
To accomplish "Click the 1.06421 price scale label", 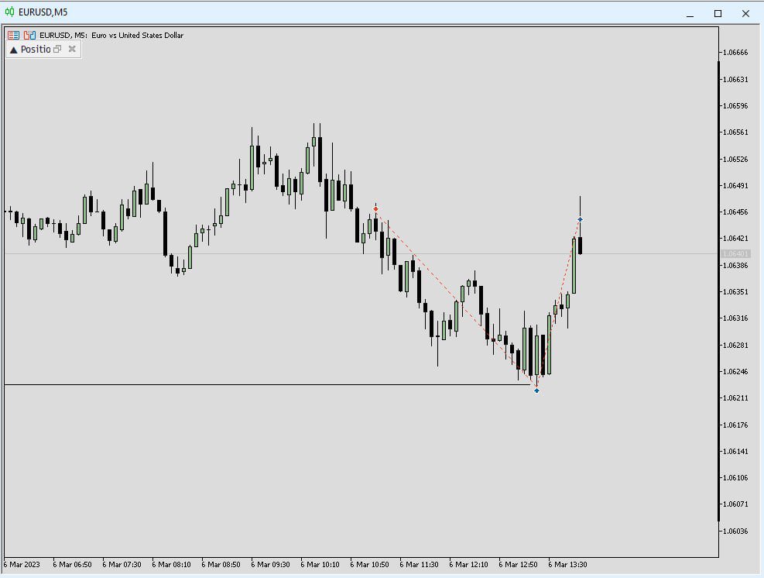I will tap(735, 239).
